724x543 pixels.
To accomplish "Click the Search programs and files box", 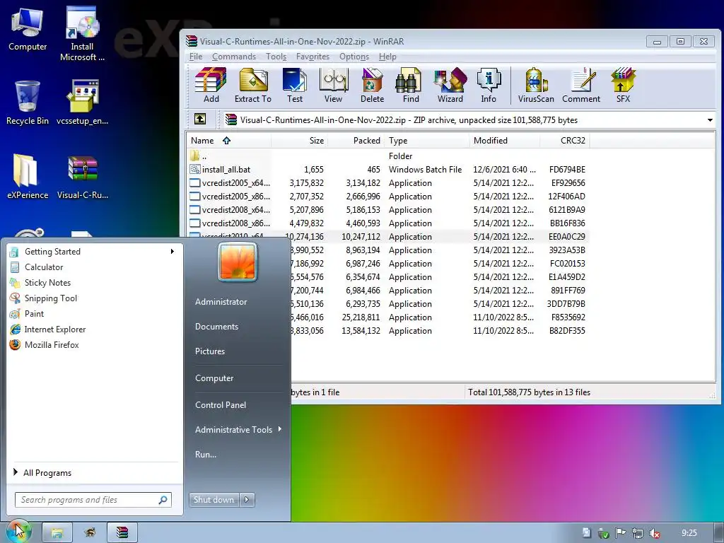I will (93, 500).
